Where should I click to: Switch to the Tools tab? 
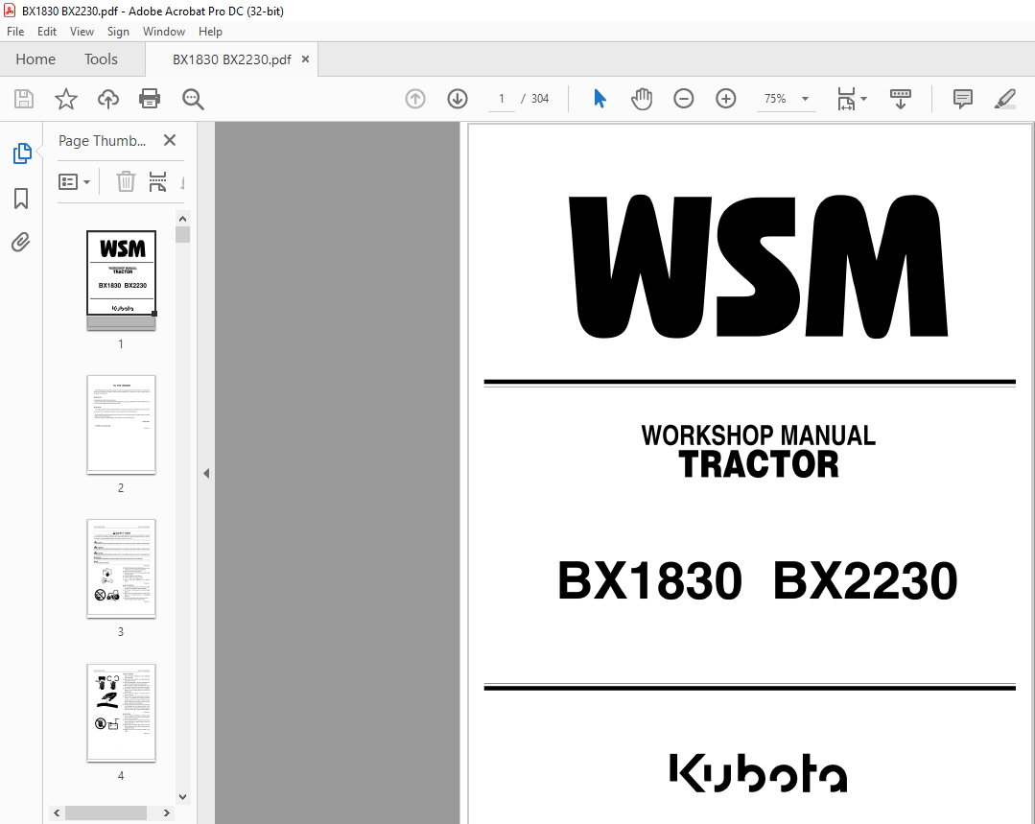(101, 59)
